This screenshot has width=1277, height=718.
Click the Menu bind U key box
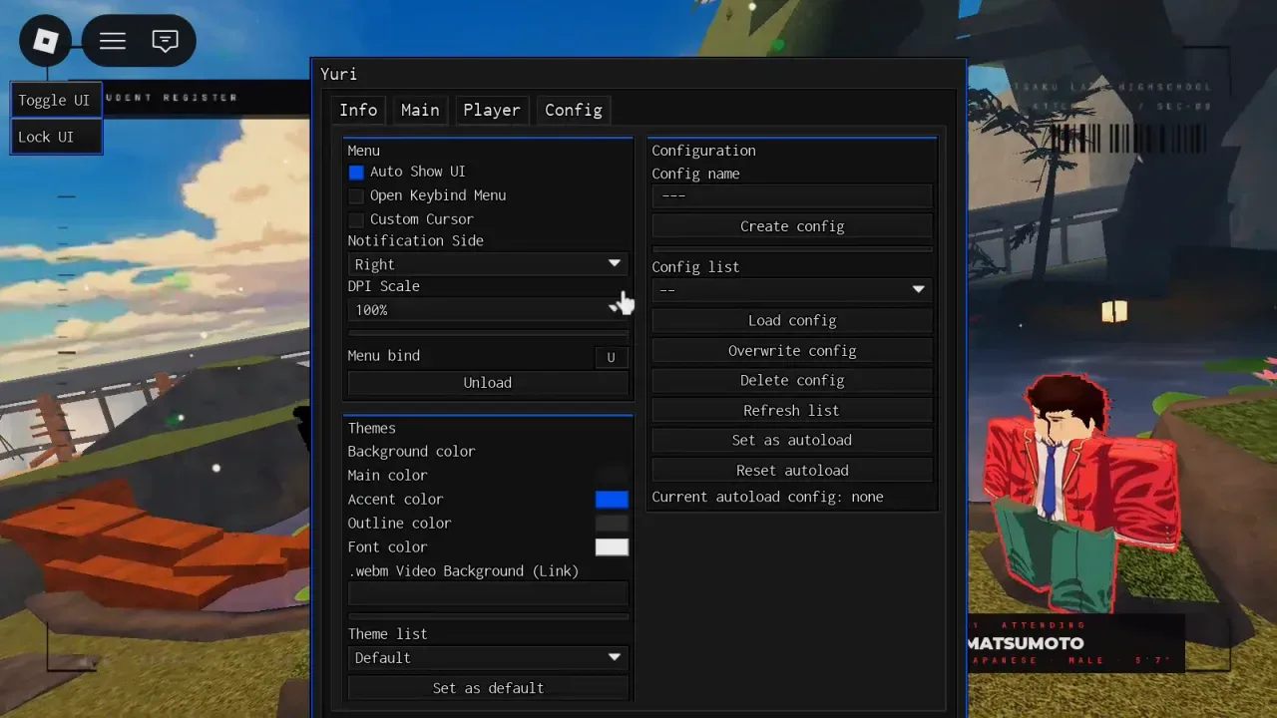coord(612,357)
